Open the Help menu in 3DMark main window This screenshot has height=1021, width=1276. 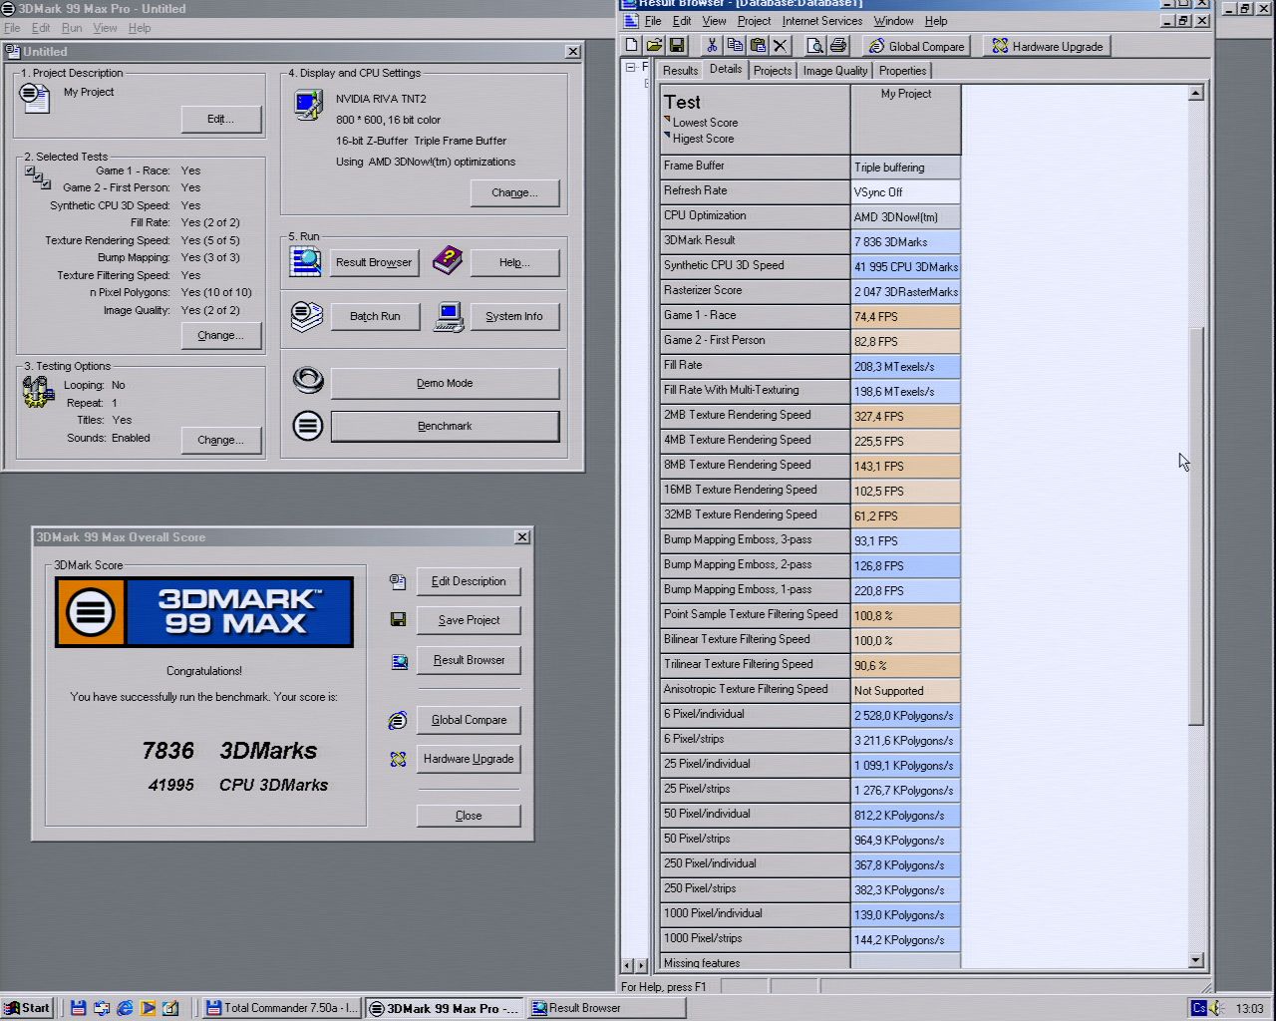(140, 28)
